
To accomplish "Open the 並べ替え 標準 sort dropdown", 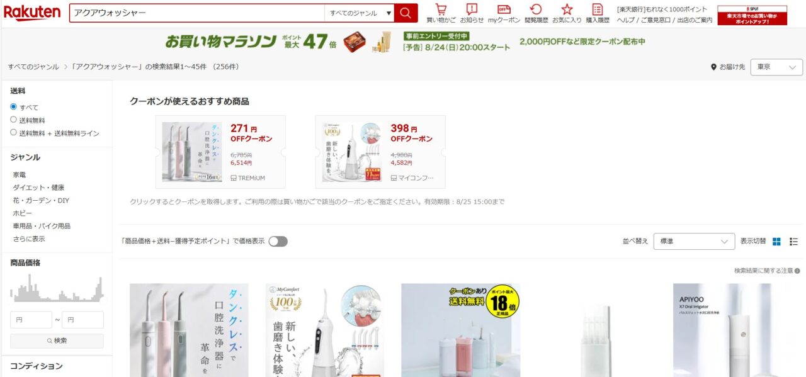I will (694, 241).
